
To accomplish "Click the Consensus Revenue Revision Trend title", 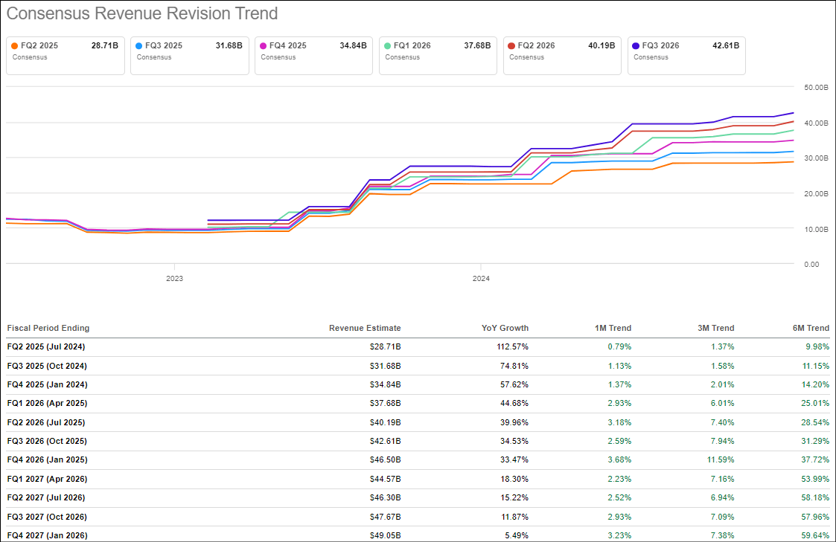I will (x=142, y=13).
